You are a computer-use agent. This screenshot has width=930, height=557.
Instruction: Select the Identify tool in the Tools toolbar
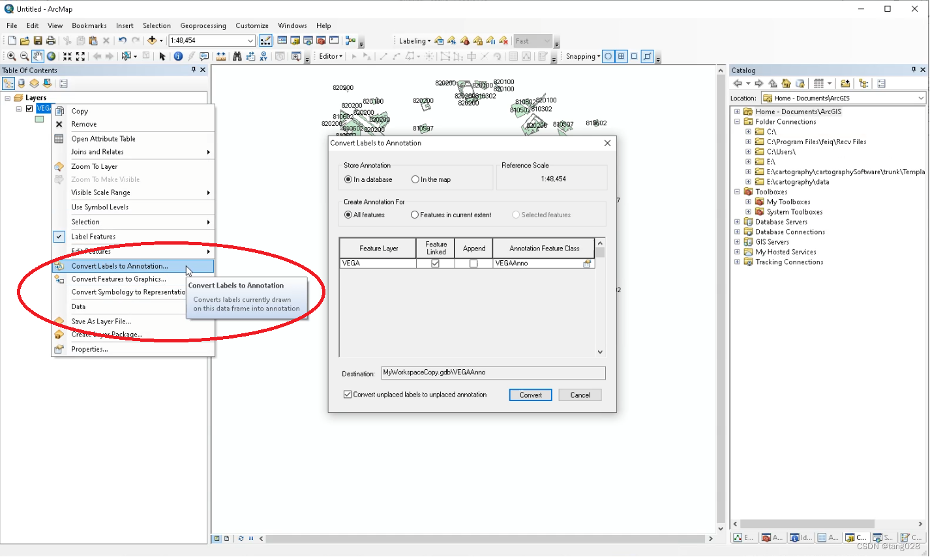tap(177, 56)
